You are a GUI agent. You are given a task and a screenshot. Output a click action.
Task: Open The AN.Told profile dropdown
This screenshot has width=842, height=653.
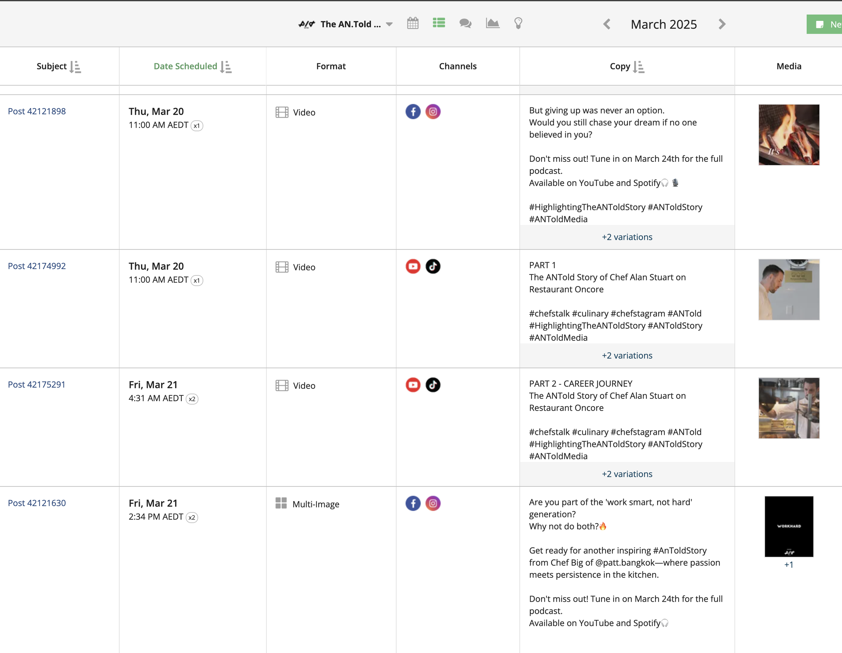[389, 24]
